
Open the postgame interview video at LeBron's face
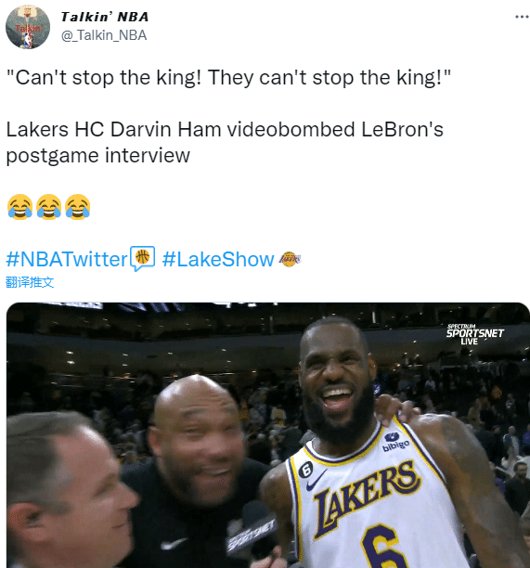coord(337,381)
